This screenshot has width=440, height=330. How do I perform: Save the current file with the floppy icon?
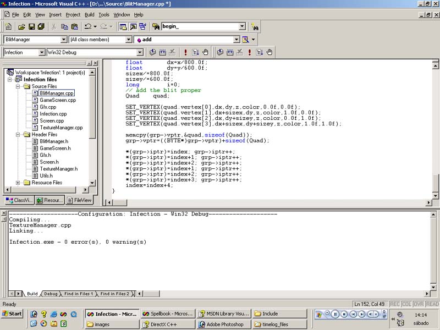click(x=31, y=26)
